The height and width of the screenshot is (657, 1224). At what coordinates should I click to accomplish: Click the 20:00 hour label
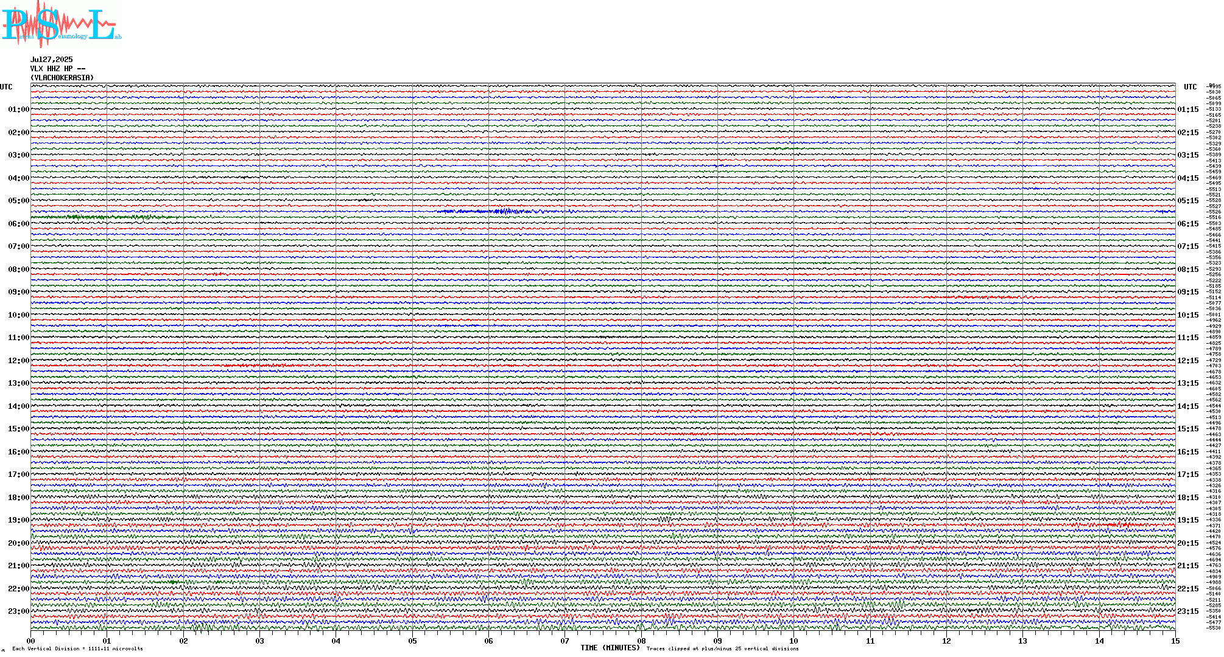coord(18,543)
